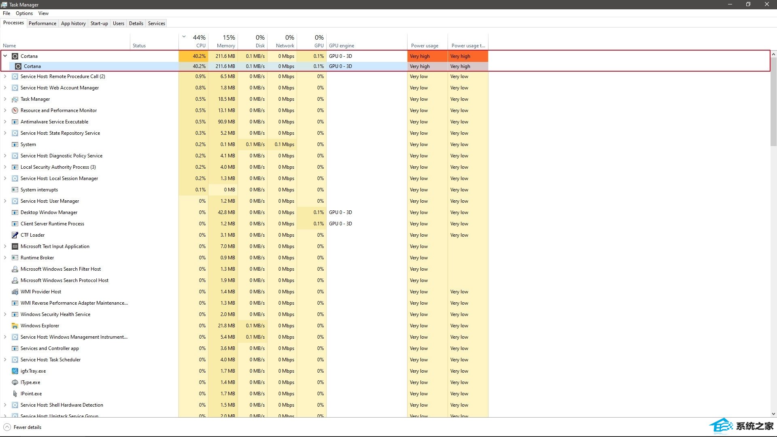This screenshot has height=437, width=777.
Task: Open the View menu
Action: [x=43, y=13]
